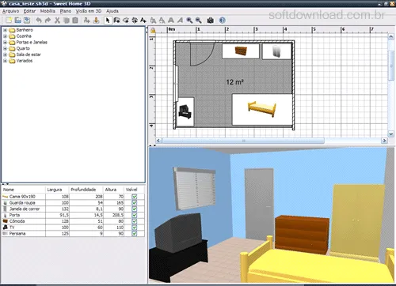Click the camera photo creation icon
396x286 pixels.
[211, 21]
